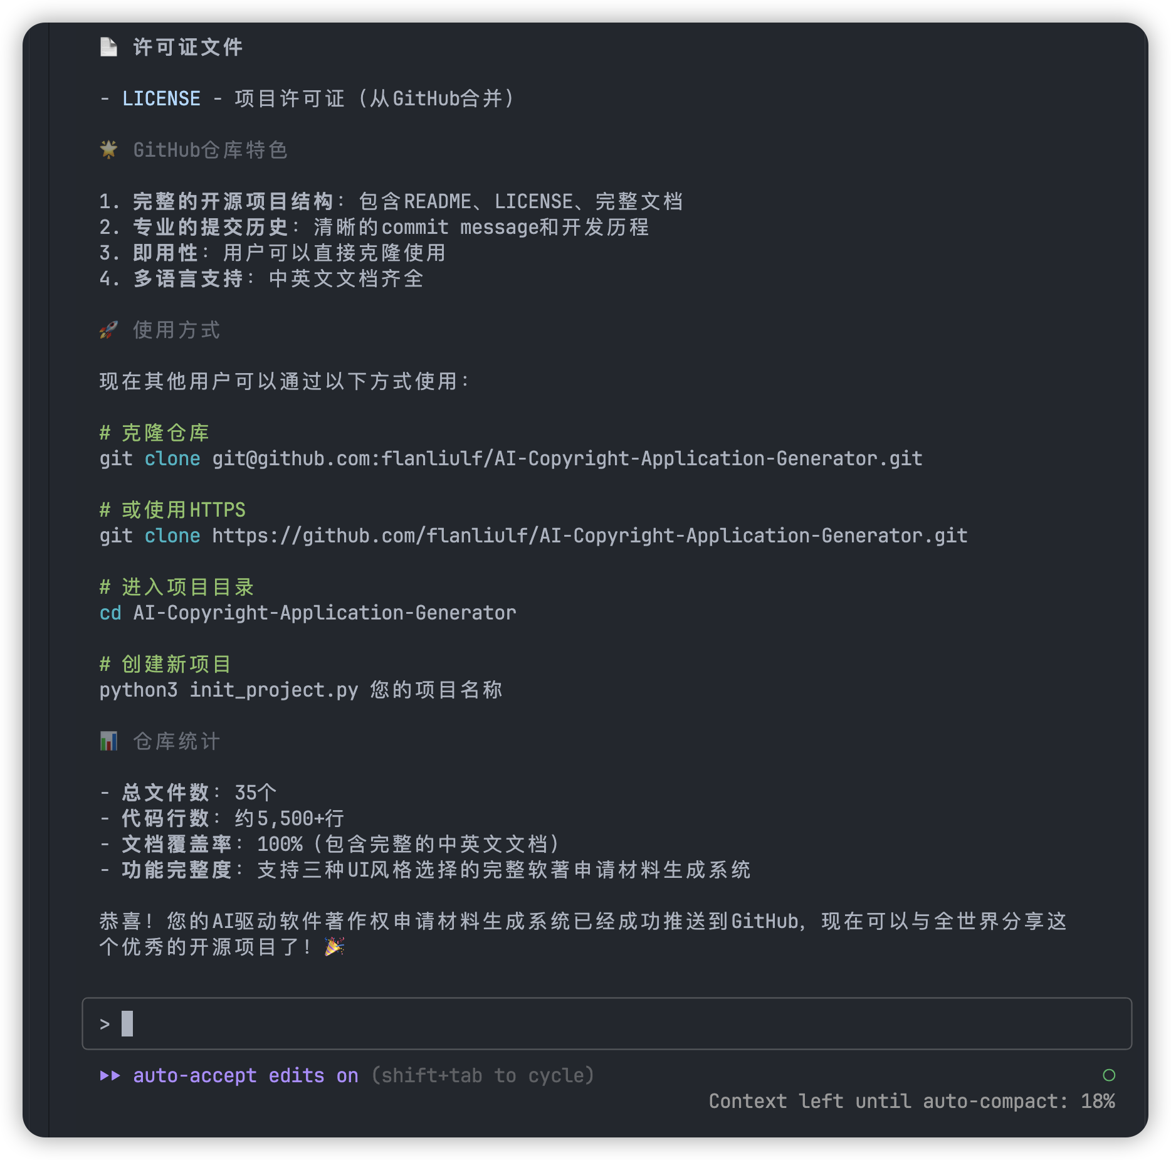Click the prompt chevron in the input box
This screenshot has width=1171, height=1160.
click(105, 1024)
